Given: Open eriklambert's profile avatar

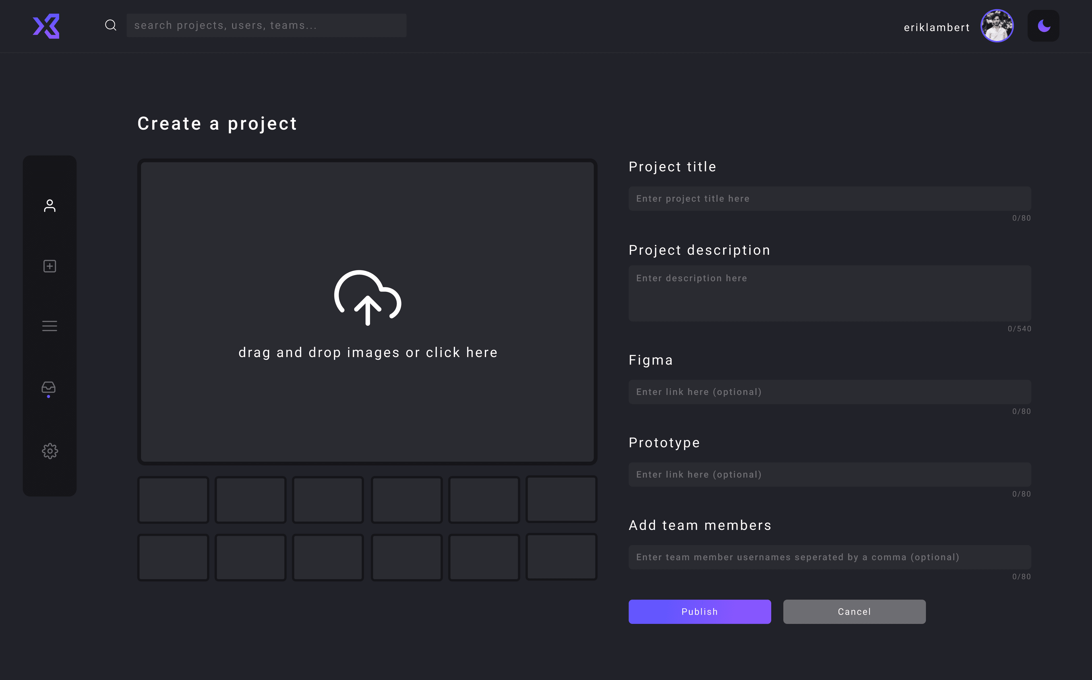Looking at the screenshot, I should pyautogui.click(x=997, y=26).
